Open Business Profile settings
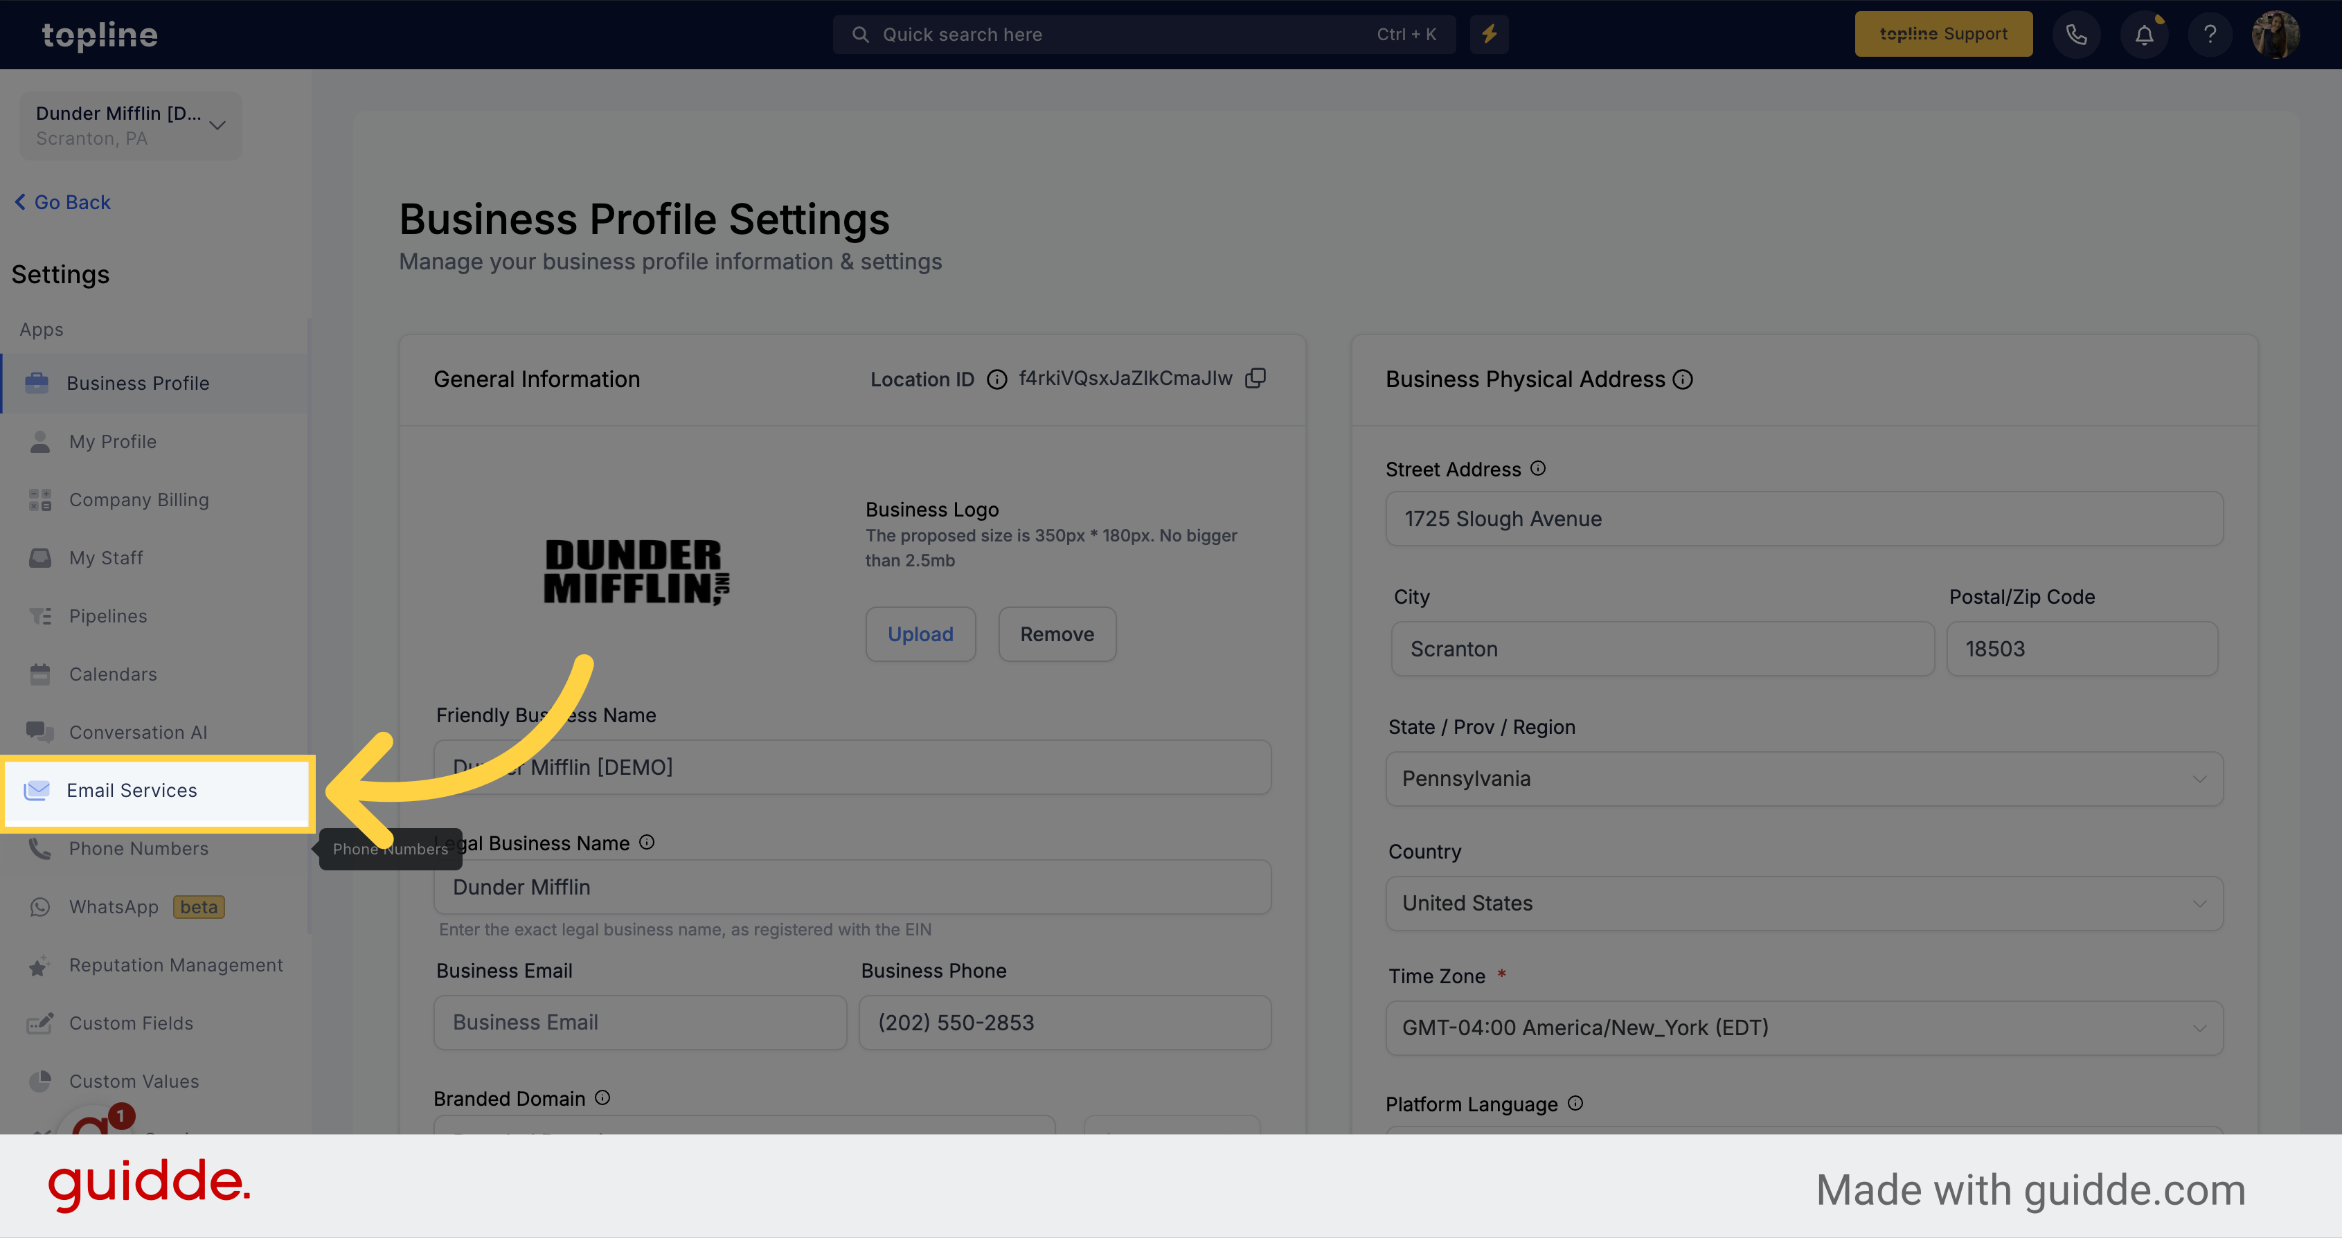This screenshot has height=1238, width=2342. pyautogui.click(x=154, y=383)
